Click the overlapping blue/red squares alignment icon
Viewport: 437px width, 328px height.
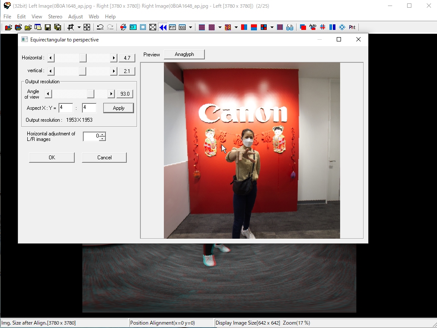pyautogui.click(x=303, y=27)
